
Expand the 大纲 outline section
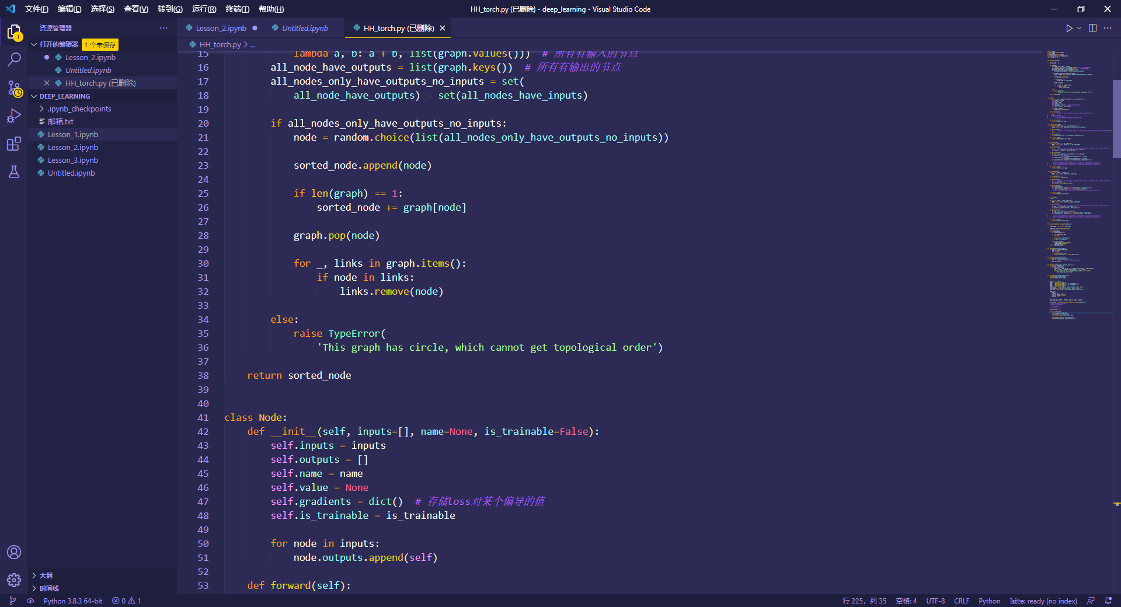click(x=34, y=575)
